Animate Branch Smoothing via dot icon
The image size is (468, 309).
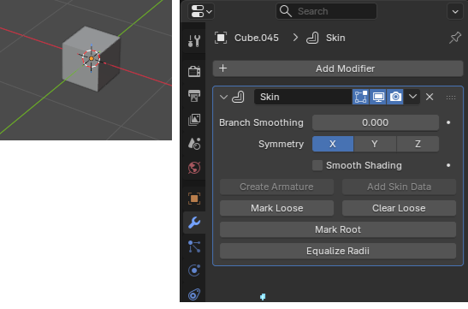click(x=448, y=122)
